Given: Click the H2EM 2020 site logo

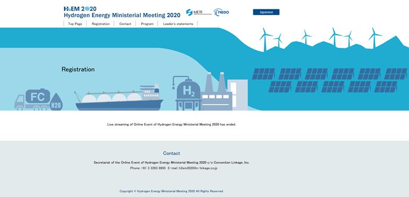Looking at the screenshot, I should click(80, 9).
